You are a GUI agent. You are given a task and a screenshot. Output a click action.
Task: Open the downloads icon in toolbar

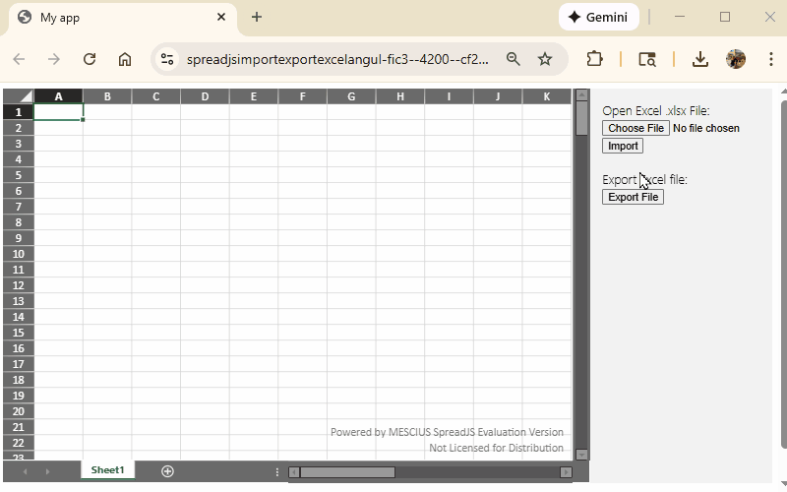point(700,59)
